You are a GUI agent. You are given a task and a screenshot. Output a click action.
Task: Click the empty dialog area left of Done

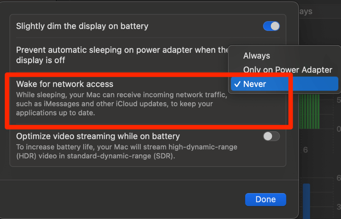(x=136, y=200)
